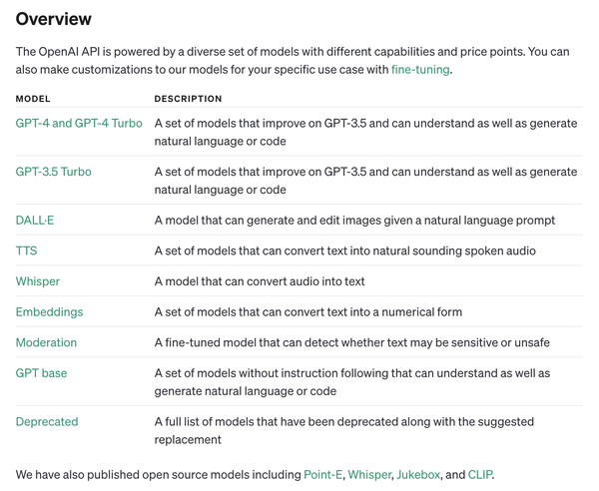The width and height of the screenshot is (599, 491).
Task: Click the DALL·E description about generating images
Action: (x=354, y=221)
